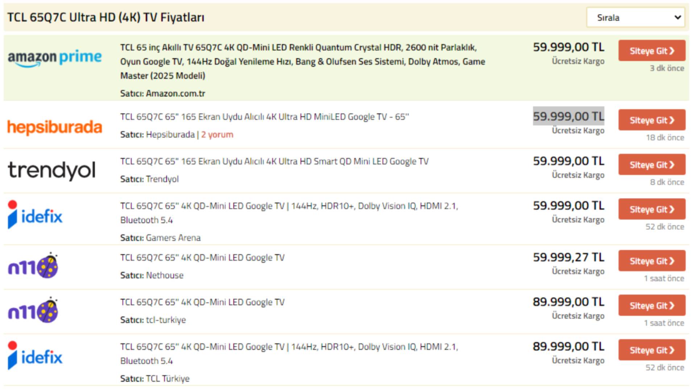Open the Trendyol Smart QD Mini LED title

tap(274, 162)
